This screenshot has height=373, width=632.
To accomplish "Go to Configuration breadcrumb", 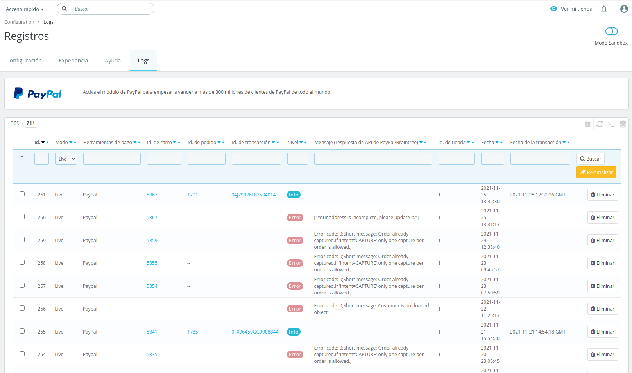I will coord(19,22).
